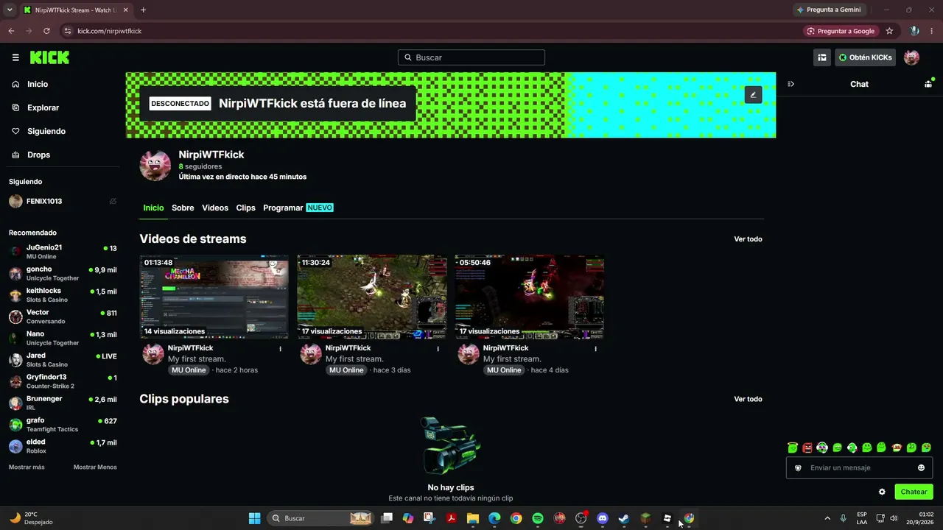Click the NirpiWTFkick channel avatar

pyautogui.click(x=155, y=166)
